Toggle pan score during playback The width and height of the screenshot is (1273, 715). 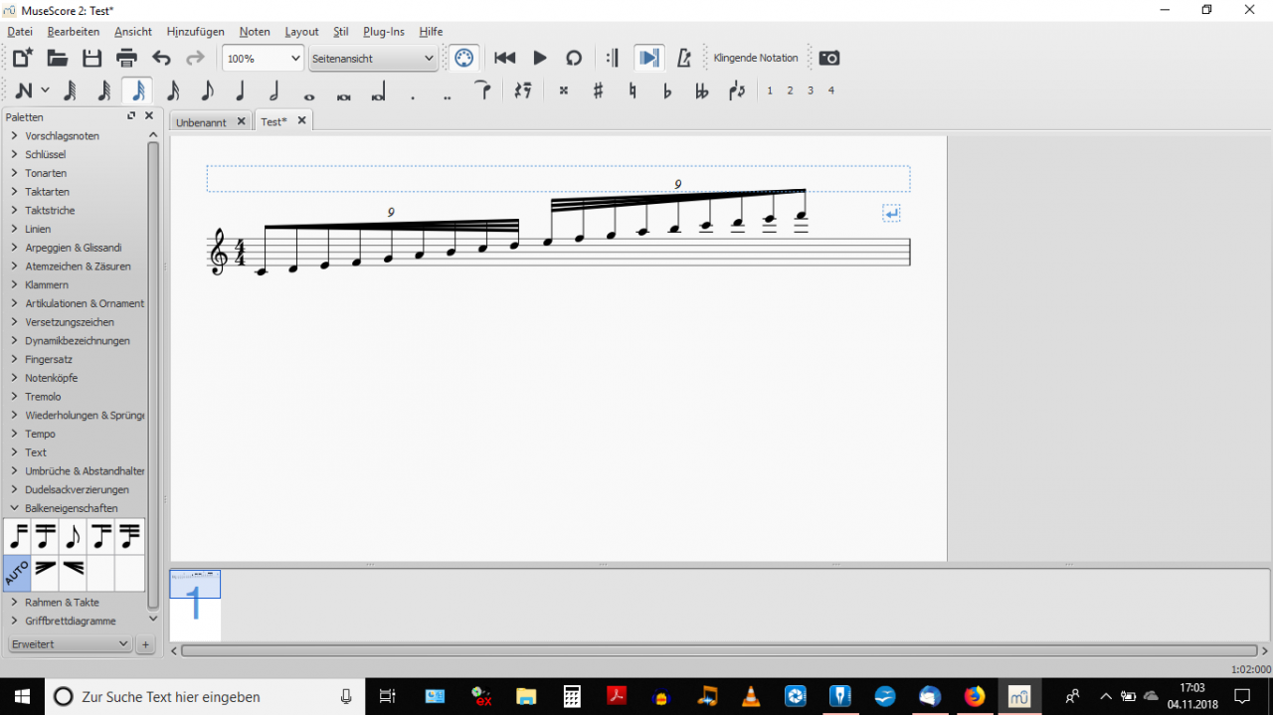point(649,58)
